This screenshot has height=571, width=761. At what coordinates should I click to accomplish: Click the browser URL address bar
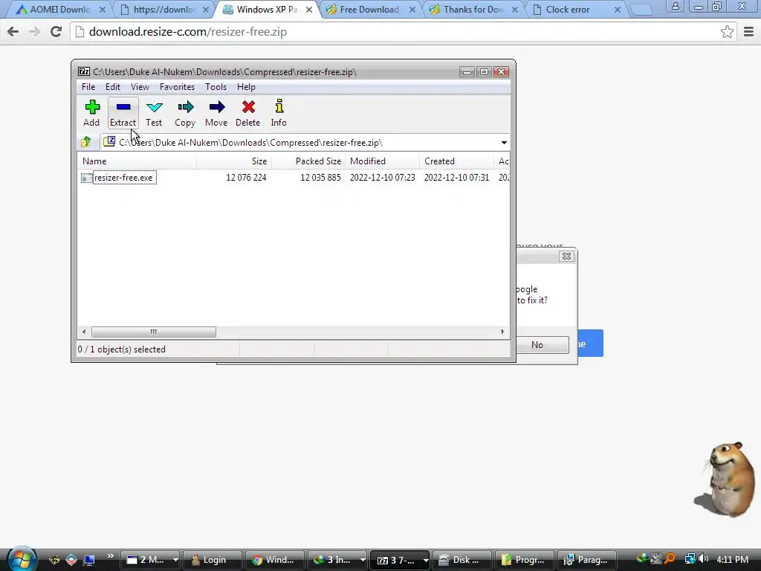coord(403,32)
